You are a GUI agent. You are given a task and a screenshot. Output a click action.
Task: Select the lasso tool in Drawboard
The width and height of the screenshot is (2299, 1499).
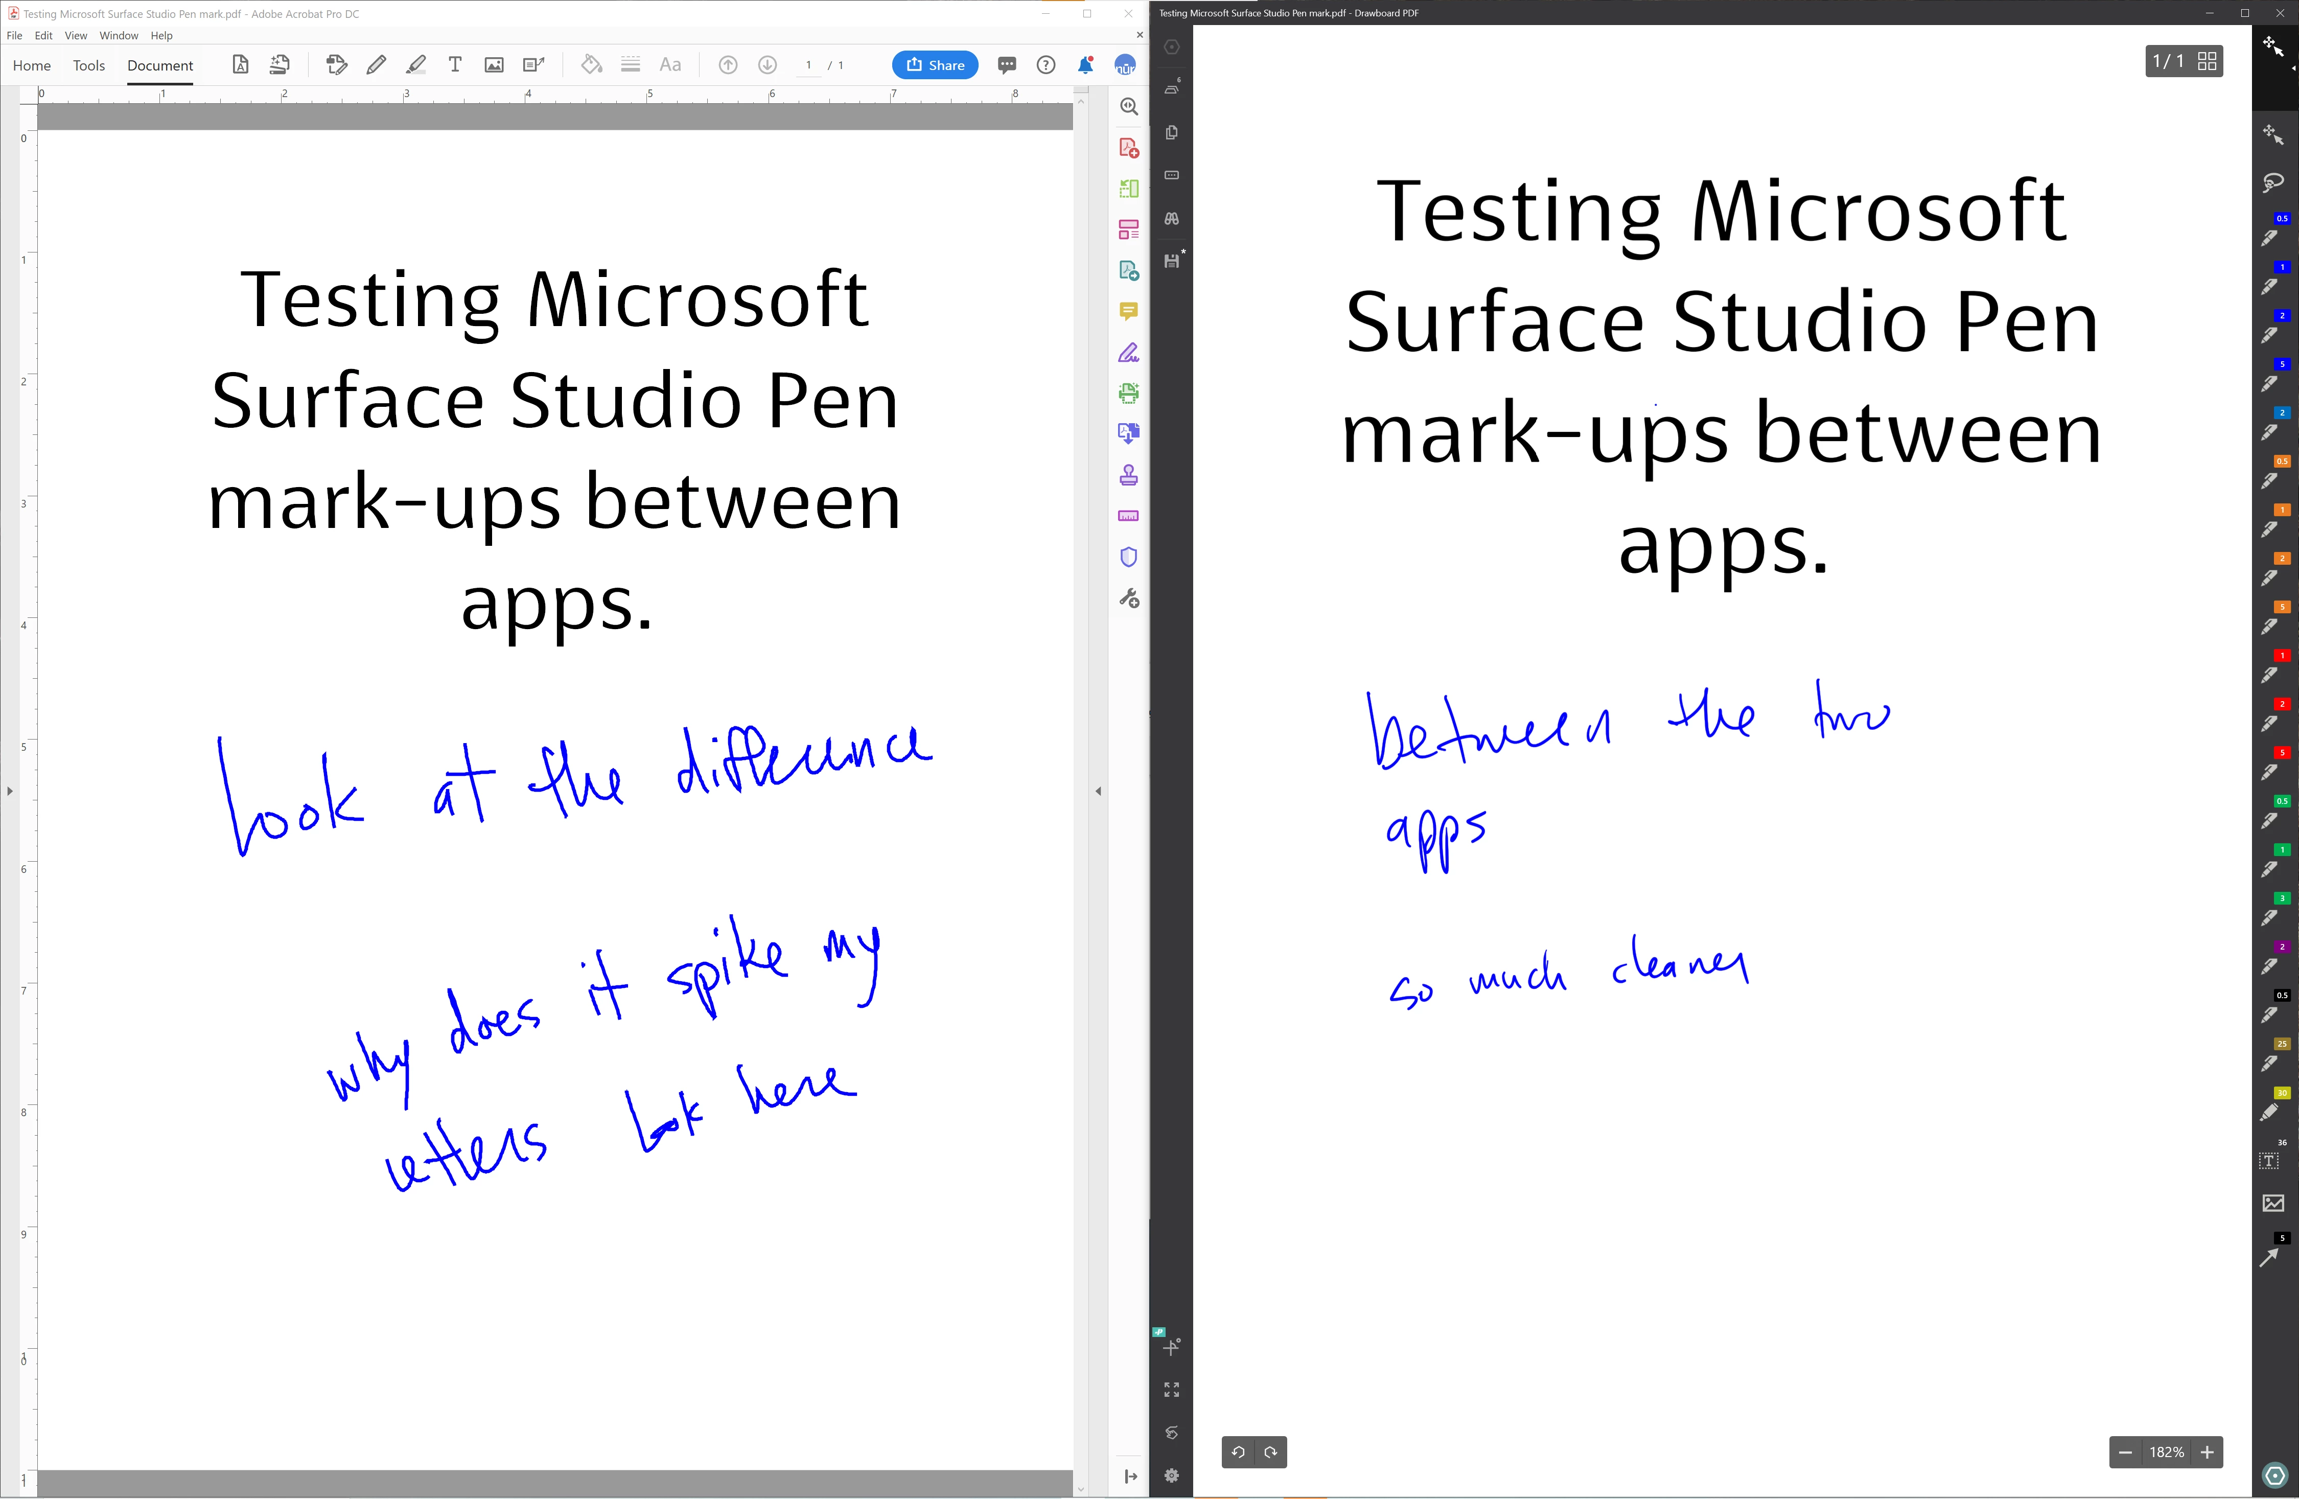tap(2273, 181)
